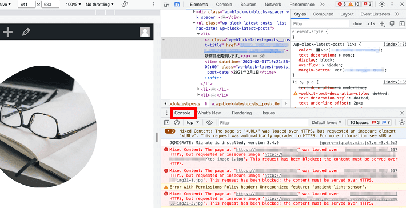
Task: Collapse the ul wp-block-latest-posts__list node
Action: (194, 23)
